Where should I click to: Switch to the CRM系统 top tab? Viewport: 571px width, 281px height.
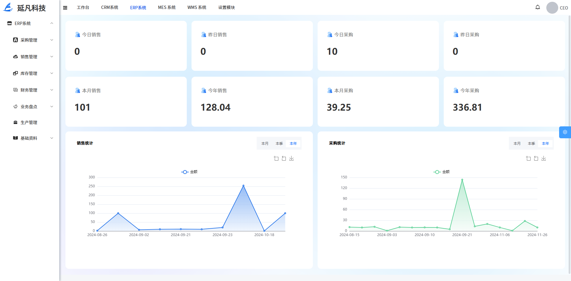tap(109, 7)
